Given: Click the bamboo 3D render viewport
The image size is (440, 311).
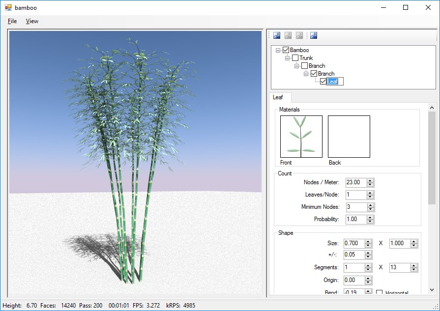Looking at the screenshot, I should pyautogui.click(x=136, y=162).
